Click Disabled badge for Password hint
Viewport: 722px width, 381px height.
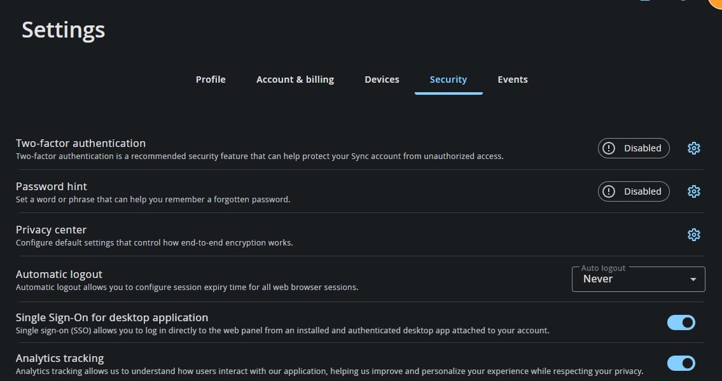click(634, 191)
